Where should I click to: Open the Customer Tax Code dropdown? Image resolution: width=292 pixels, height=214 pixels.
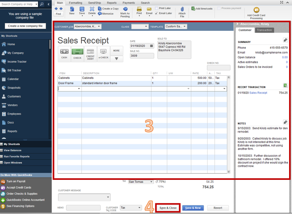pyautogui.click(x=139, y=208)
